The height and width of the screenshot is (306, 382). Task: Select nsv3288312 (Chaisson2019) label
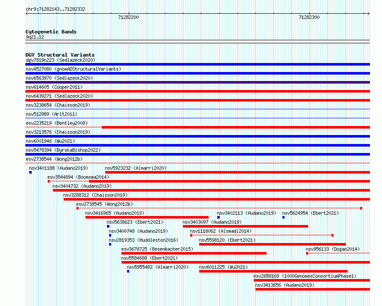pos(95,195)
